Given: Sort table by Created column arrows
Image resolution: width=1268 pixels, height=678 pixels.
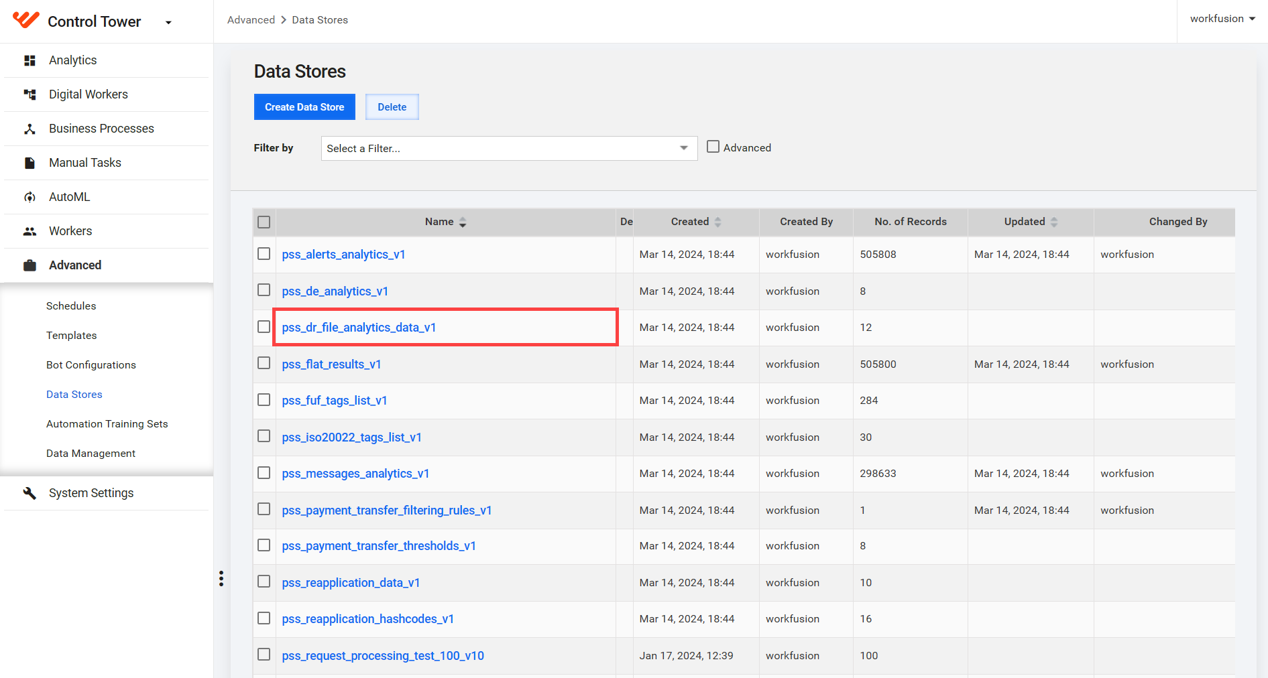Looking at the screenshot, I should 717,222.
